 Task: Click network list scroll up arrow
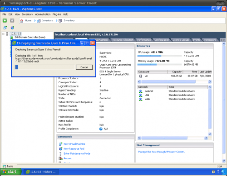coord(210,87)
